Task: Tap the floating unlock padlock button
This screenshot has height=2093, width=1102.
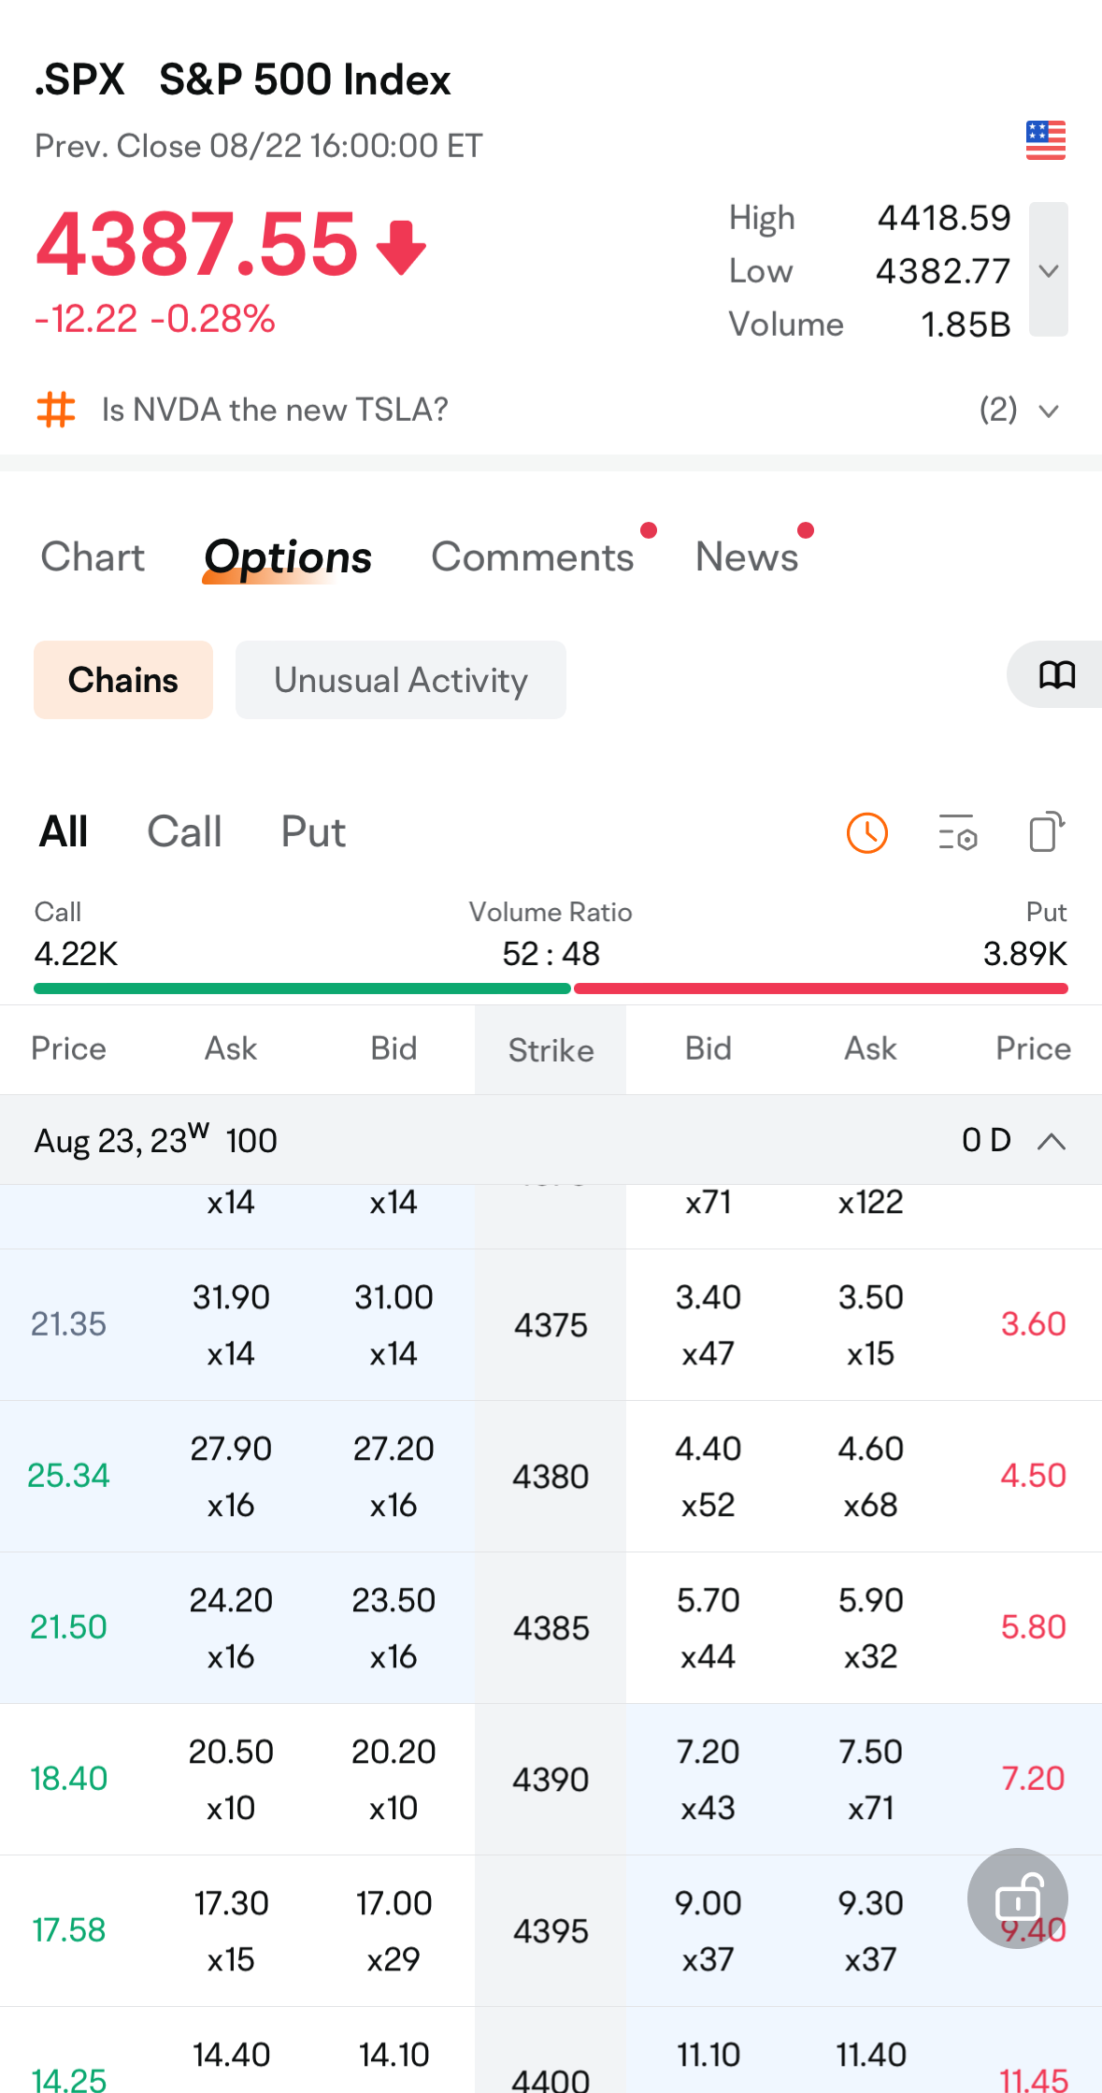Action: [1018, 1898]
